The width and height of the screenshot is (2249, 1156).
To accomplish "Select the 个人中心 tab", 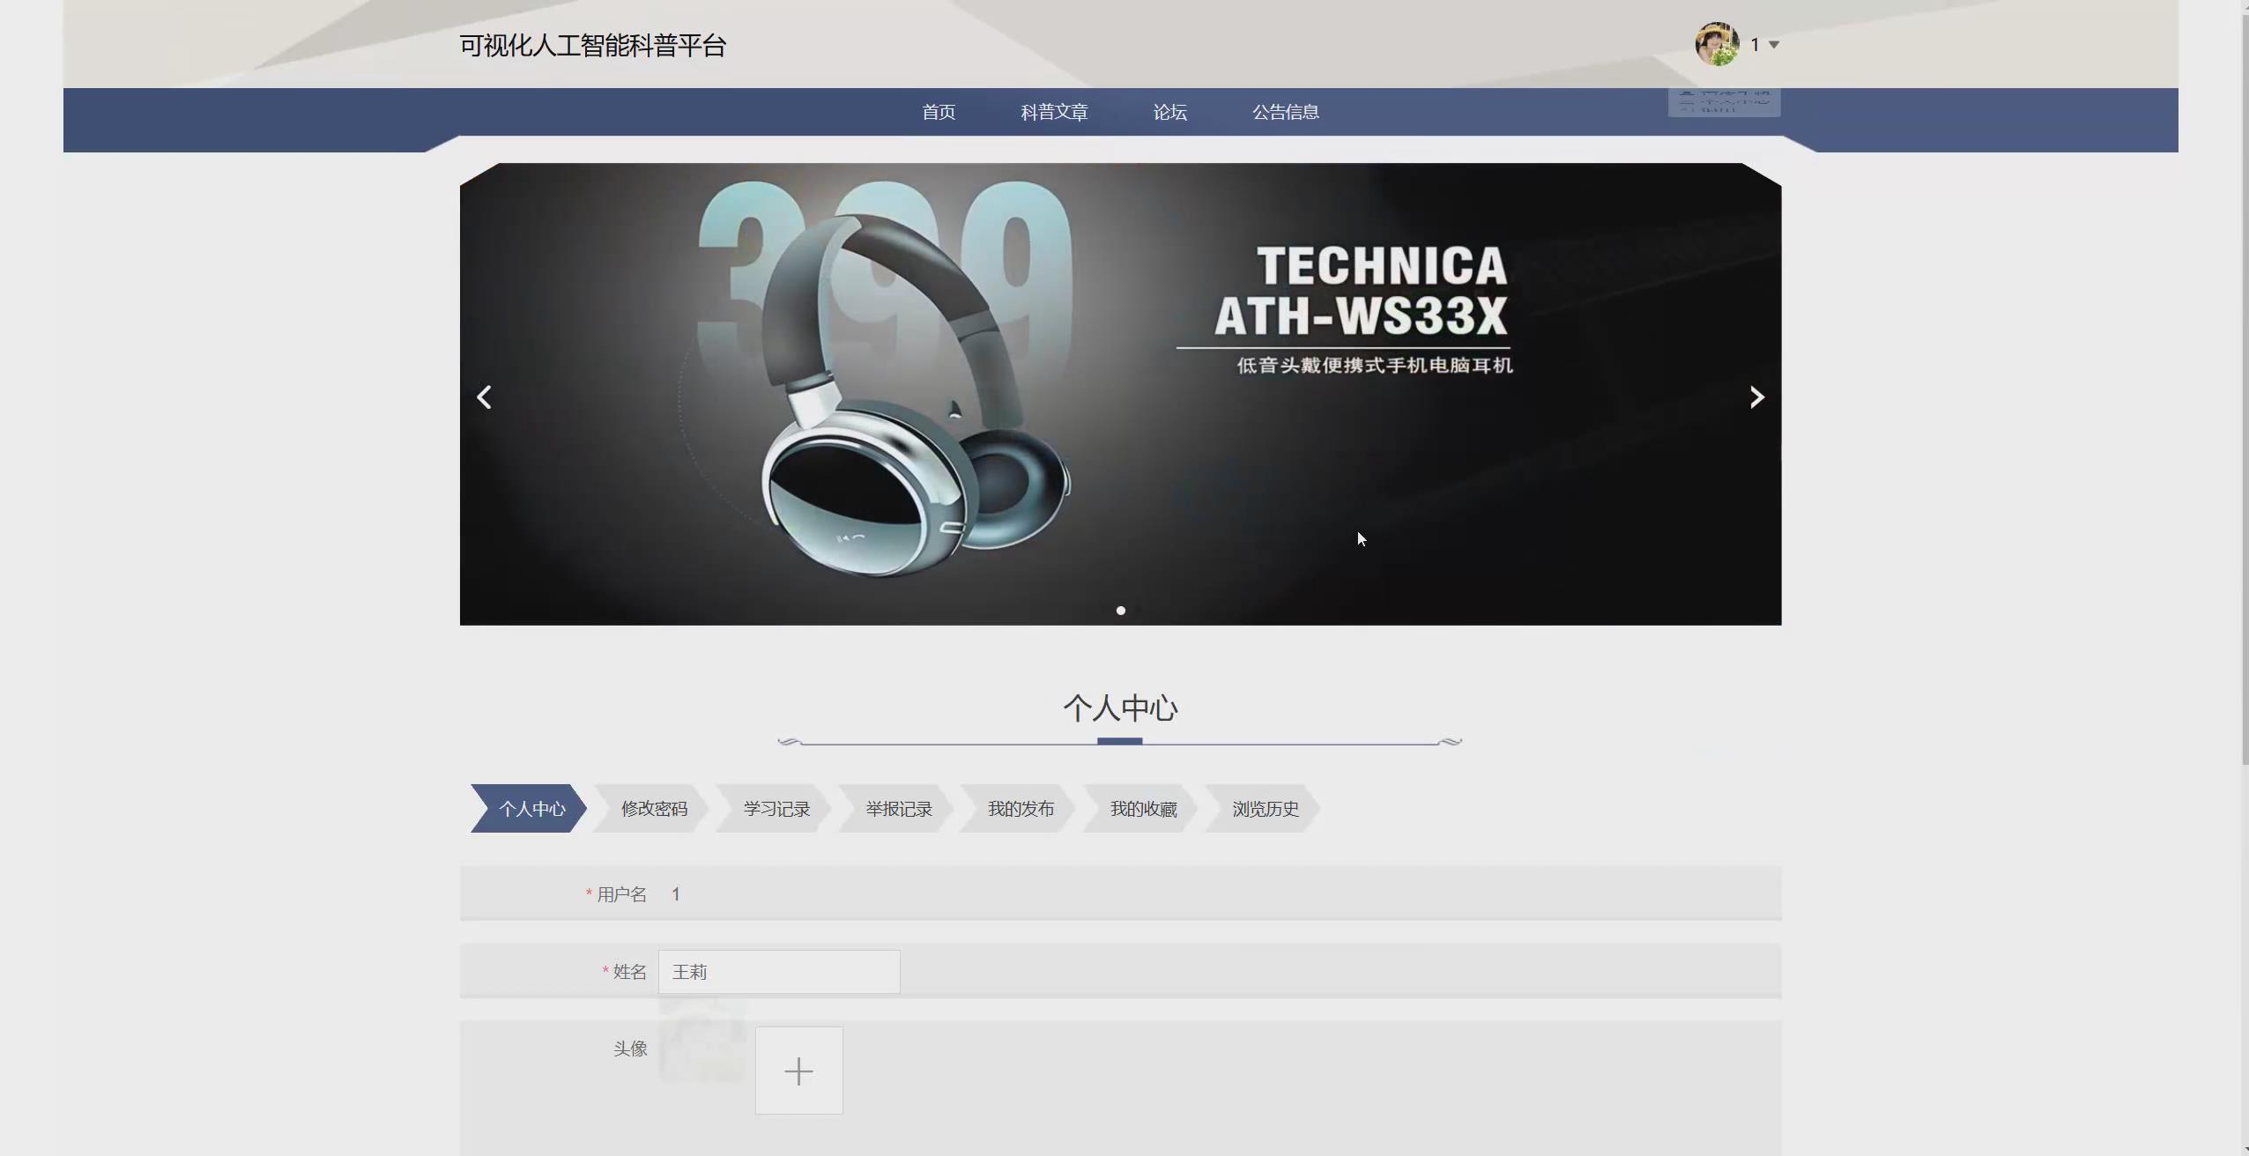I will 531,809.
